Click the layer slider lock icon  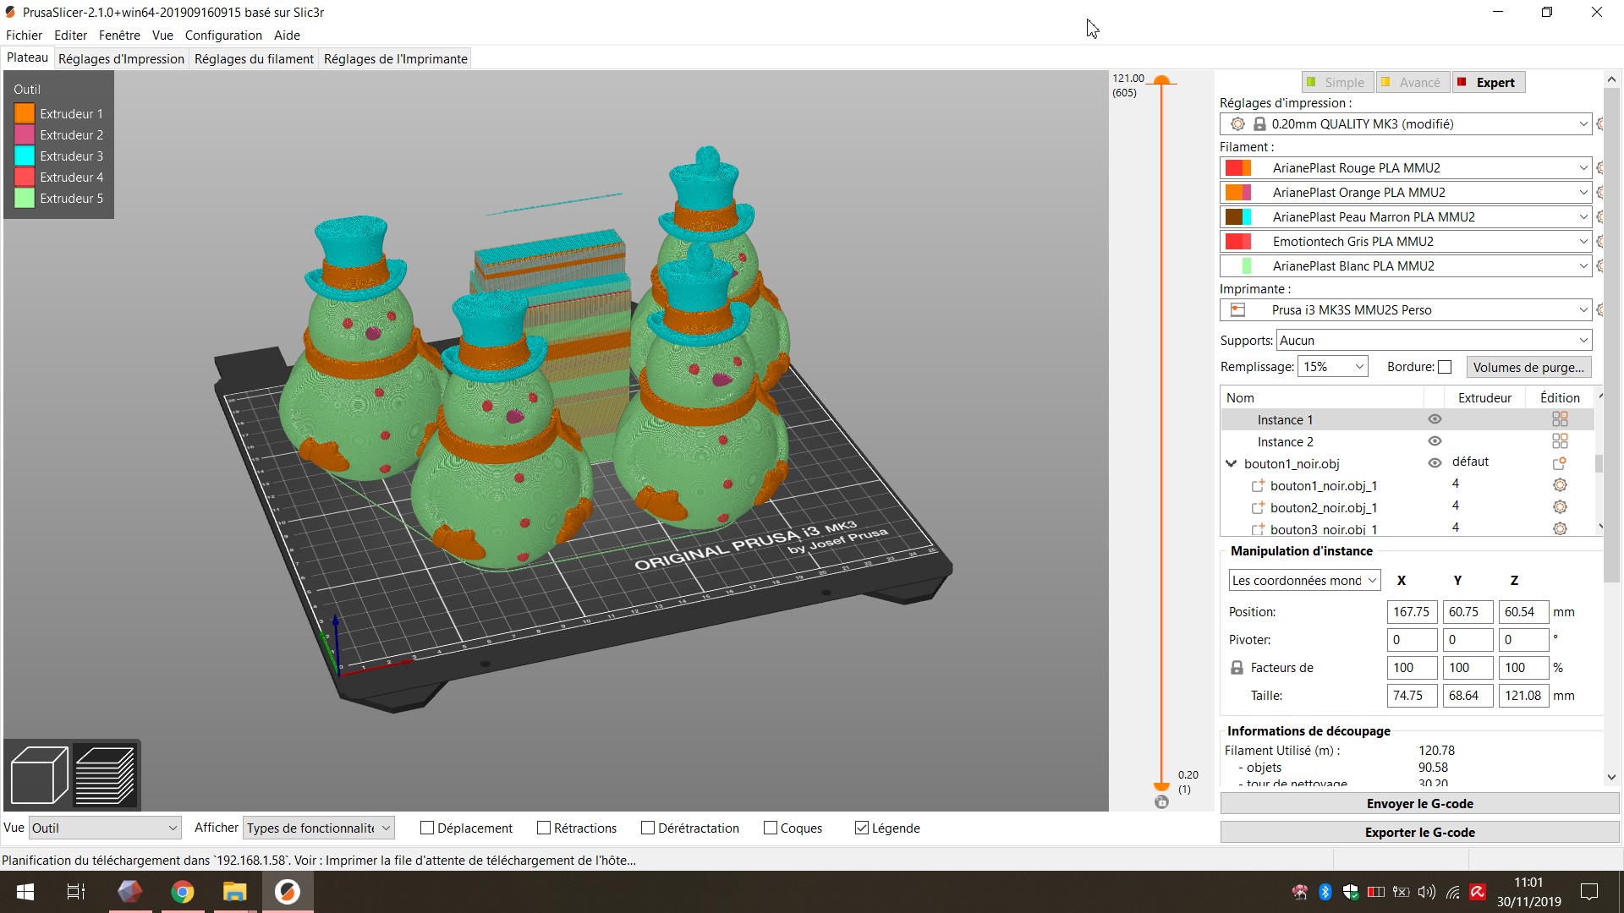tap(1161, 801)
